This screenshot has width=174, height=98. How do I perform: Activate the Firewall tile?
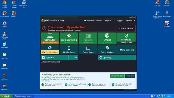pos(126,38)
